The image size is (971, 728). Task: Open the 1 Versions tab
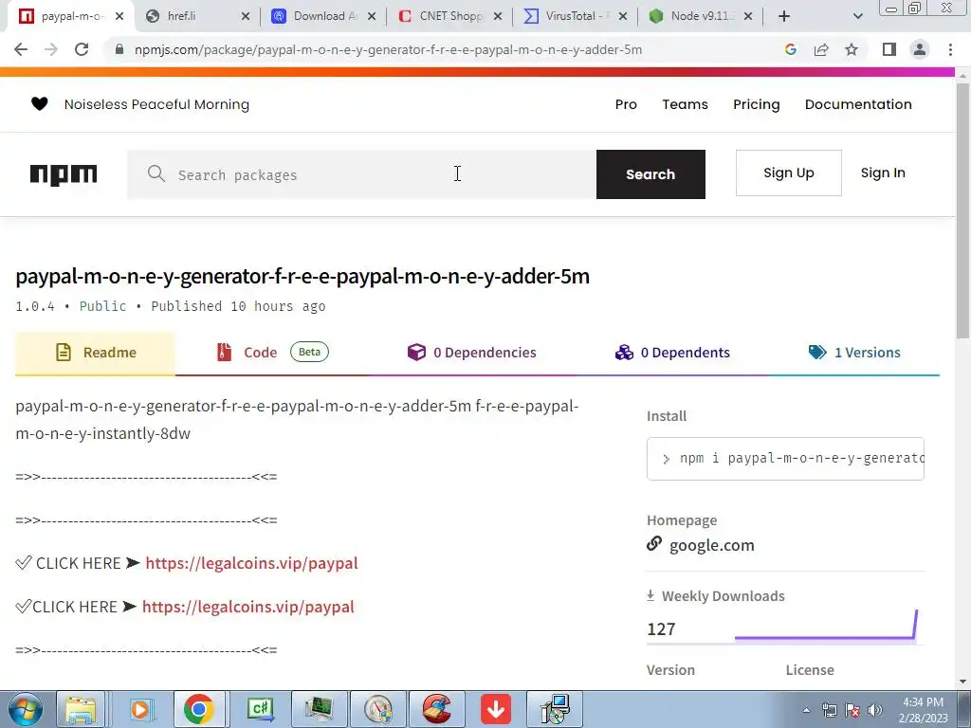(854, 353)
